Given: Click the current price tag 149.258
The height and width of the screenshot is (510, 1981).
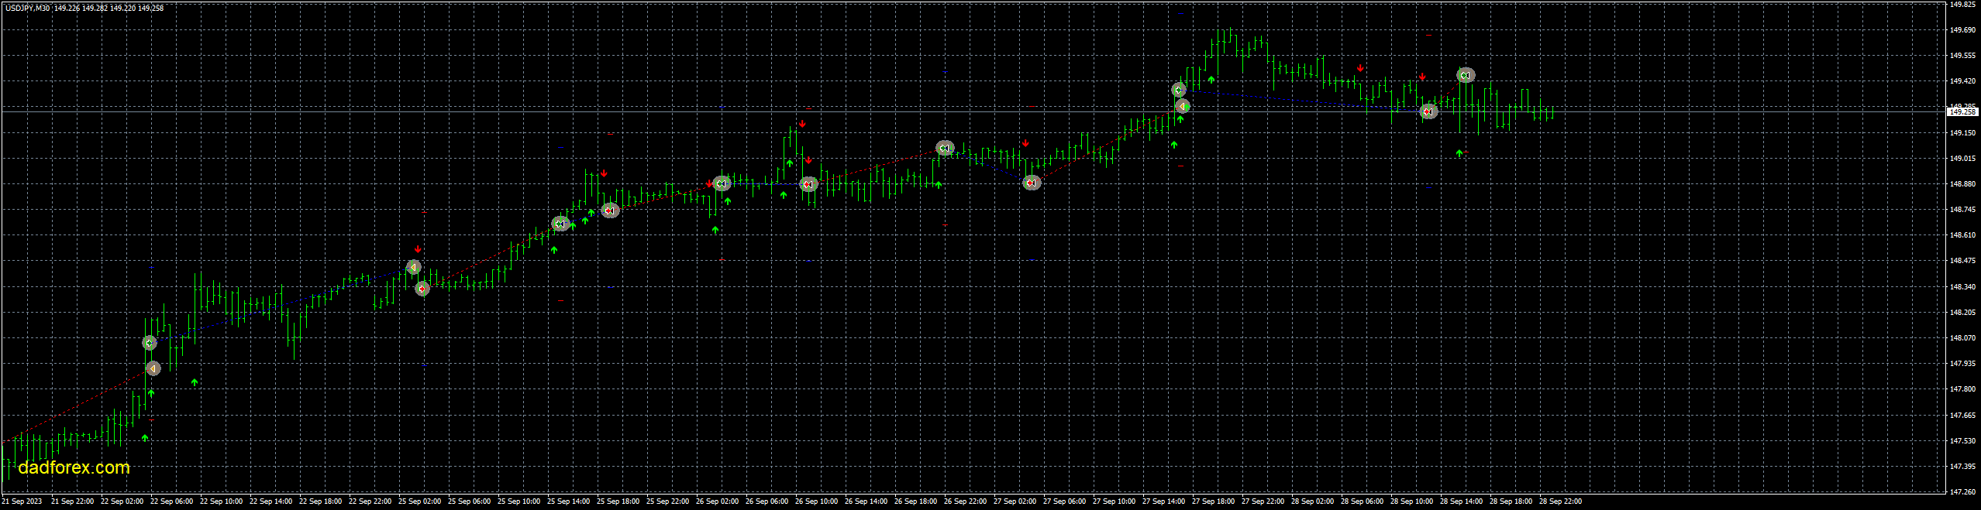Looking at the screenshot, I should pyautogui.click(x=1963, y=111).
